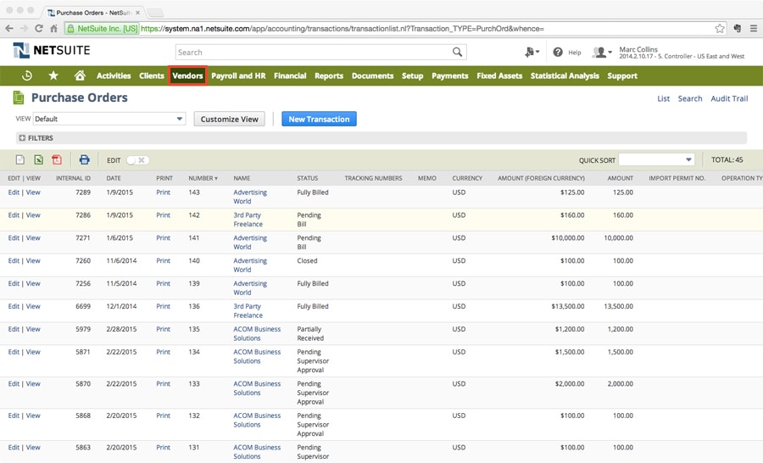The image size is (763, 463).
Task: Open ACOM Business Solutions on order 135
Action: coord(257,333)
